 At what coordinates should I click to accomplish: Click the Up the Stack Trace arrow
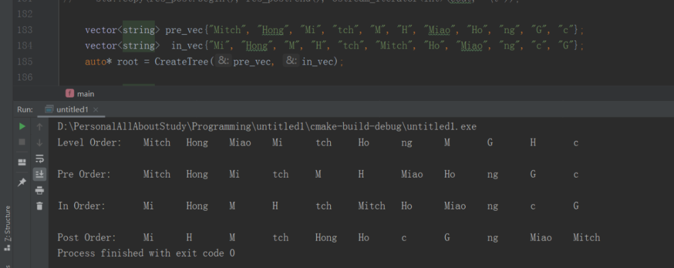click(x=40, y=127)
